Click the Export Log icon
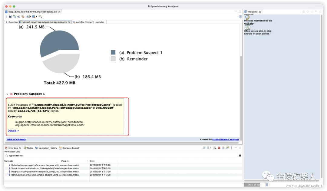The width and height of the screenshot is (327, 191). 204,148
